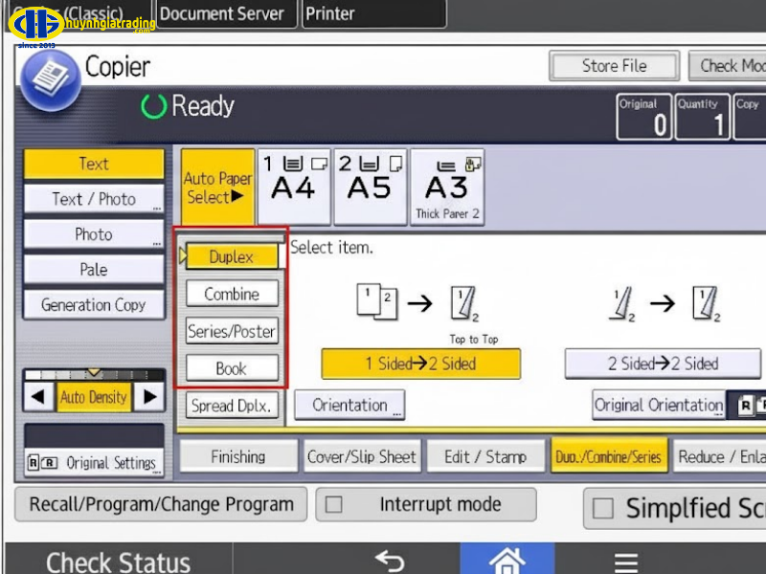The width and height of the screenshot is (766, 574).
Task: Click Recall/Program/Change Program button
Action: point(161,504)
